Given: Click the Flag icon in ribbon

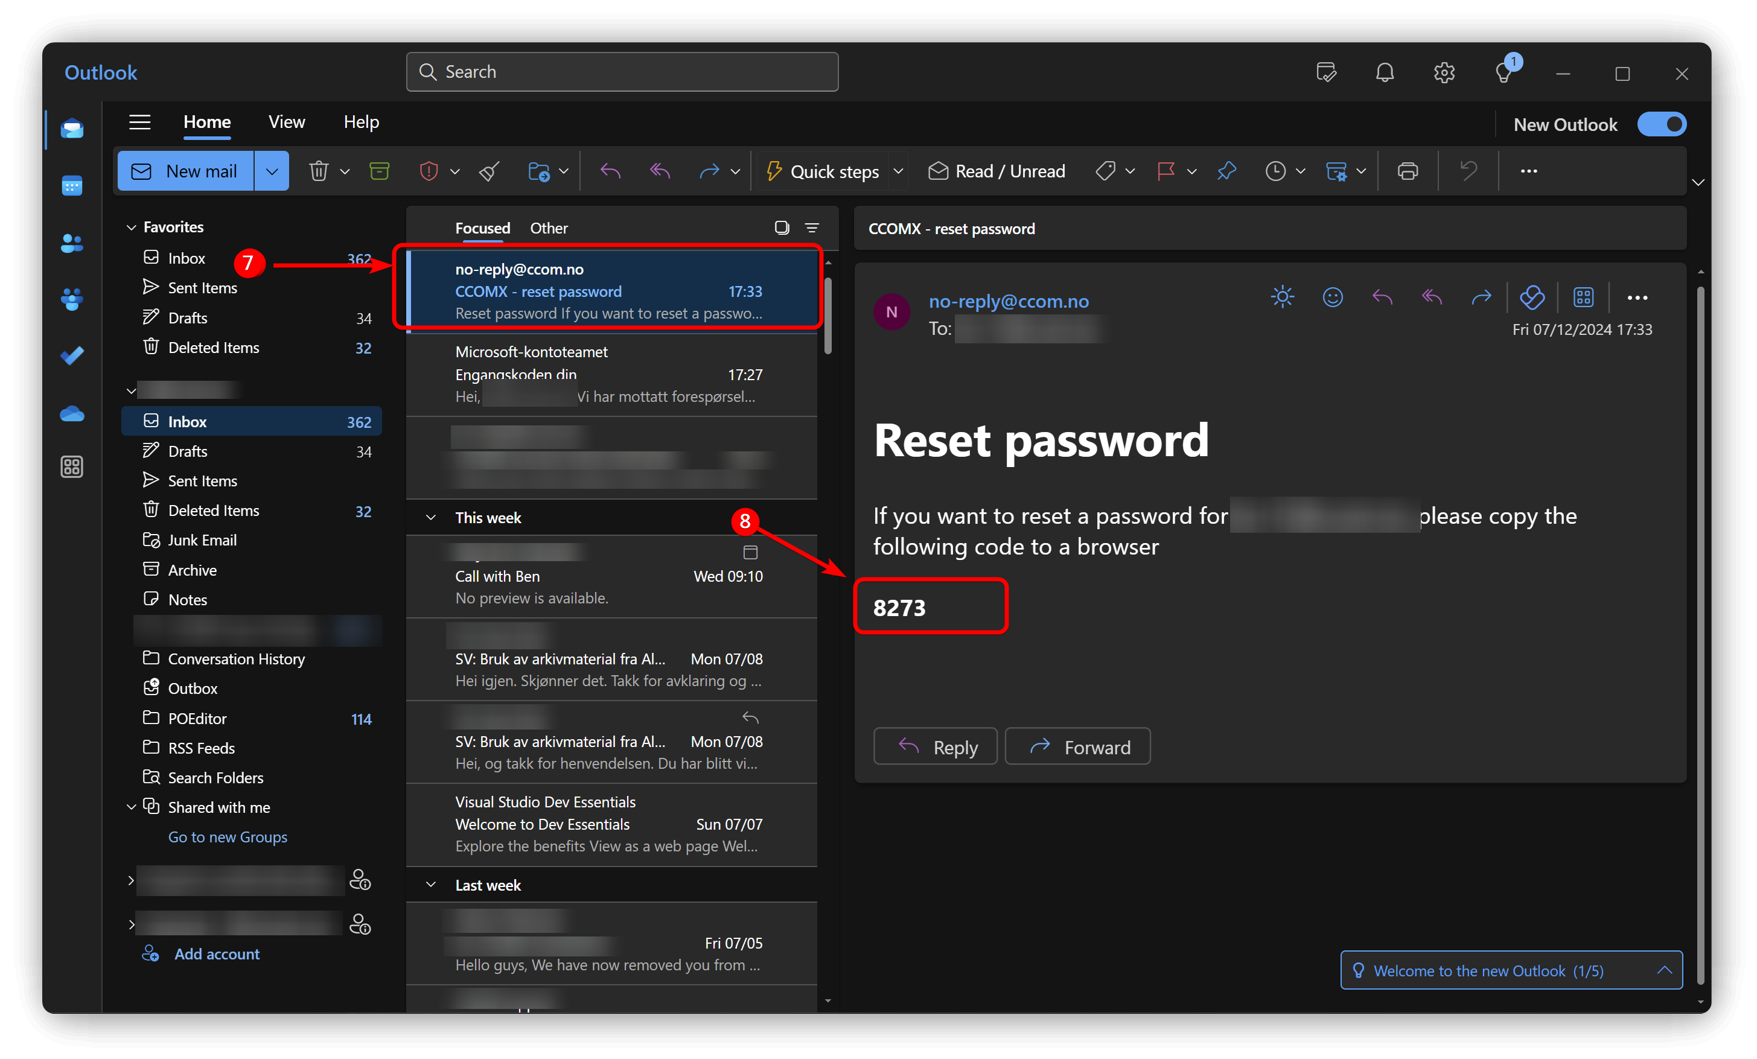Looking at the screenshot, I should pyautogui.click(x=1167, y=171).
